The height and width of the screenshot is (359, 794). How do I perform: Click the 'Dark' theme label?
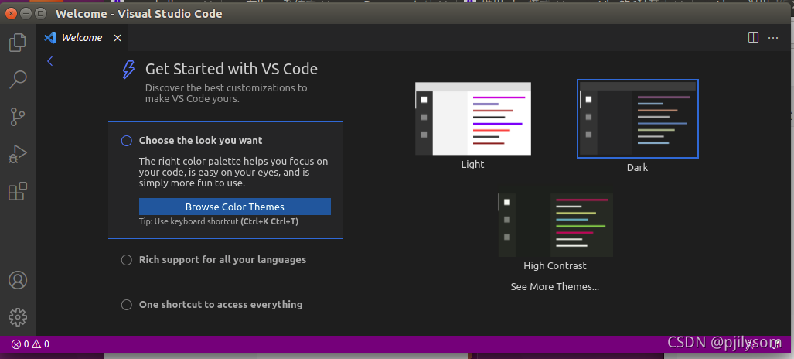pyautogui.click(x=637, y=167)
